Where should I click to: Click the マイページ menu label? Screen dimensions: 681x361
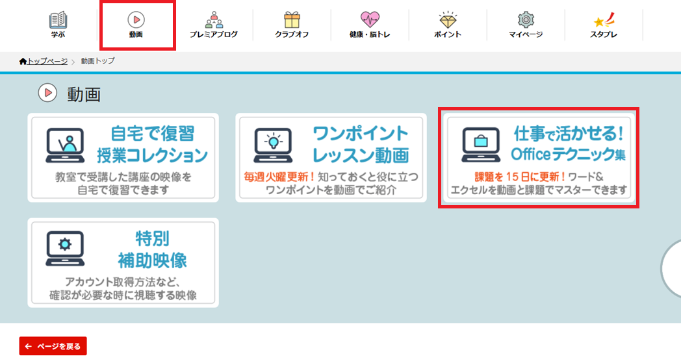(526, 34)
